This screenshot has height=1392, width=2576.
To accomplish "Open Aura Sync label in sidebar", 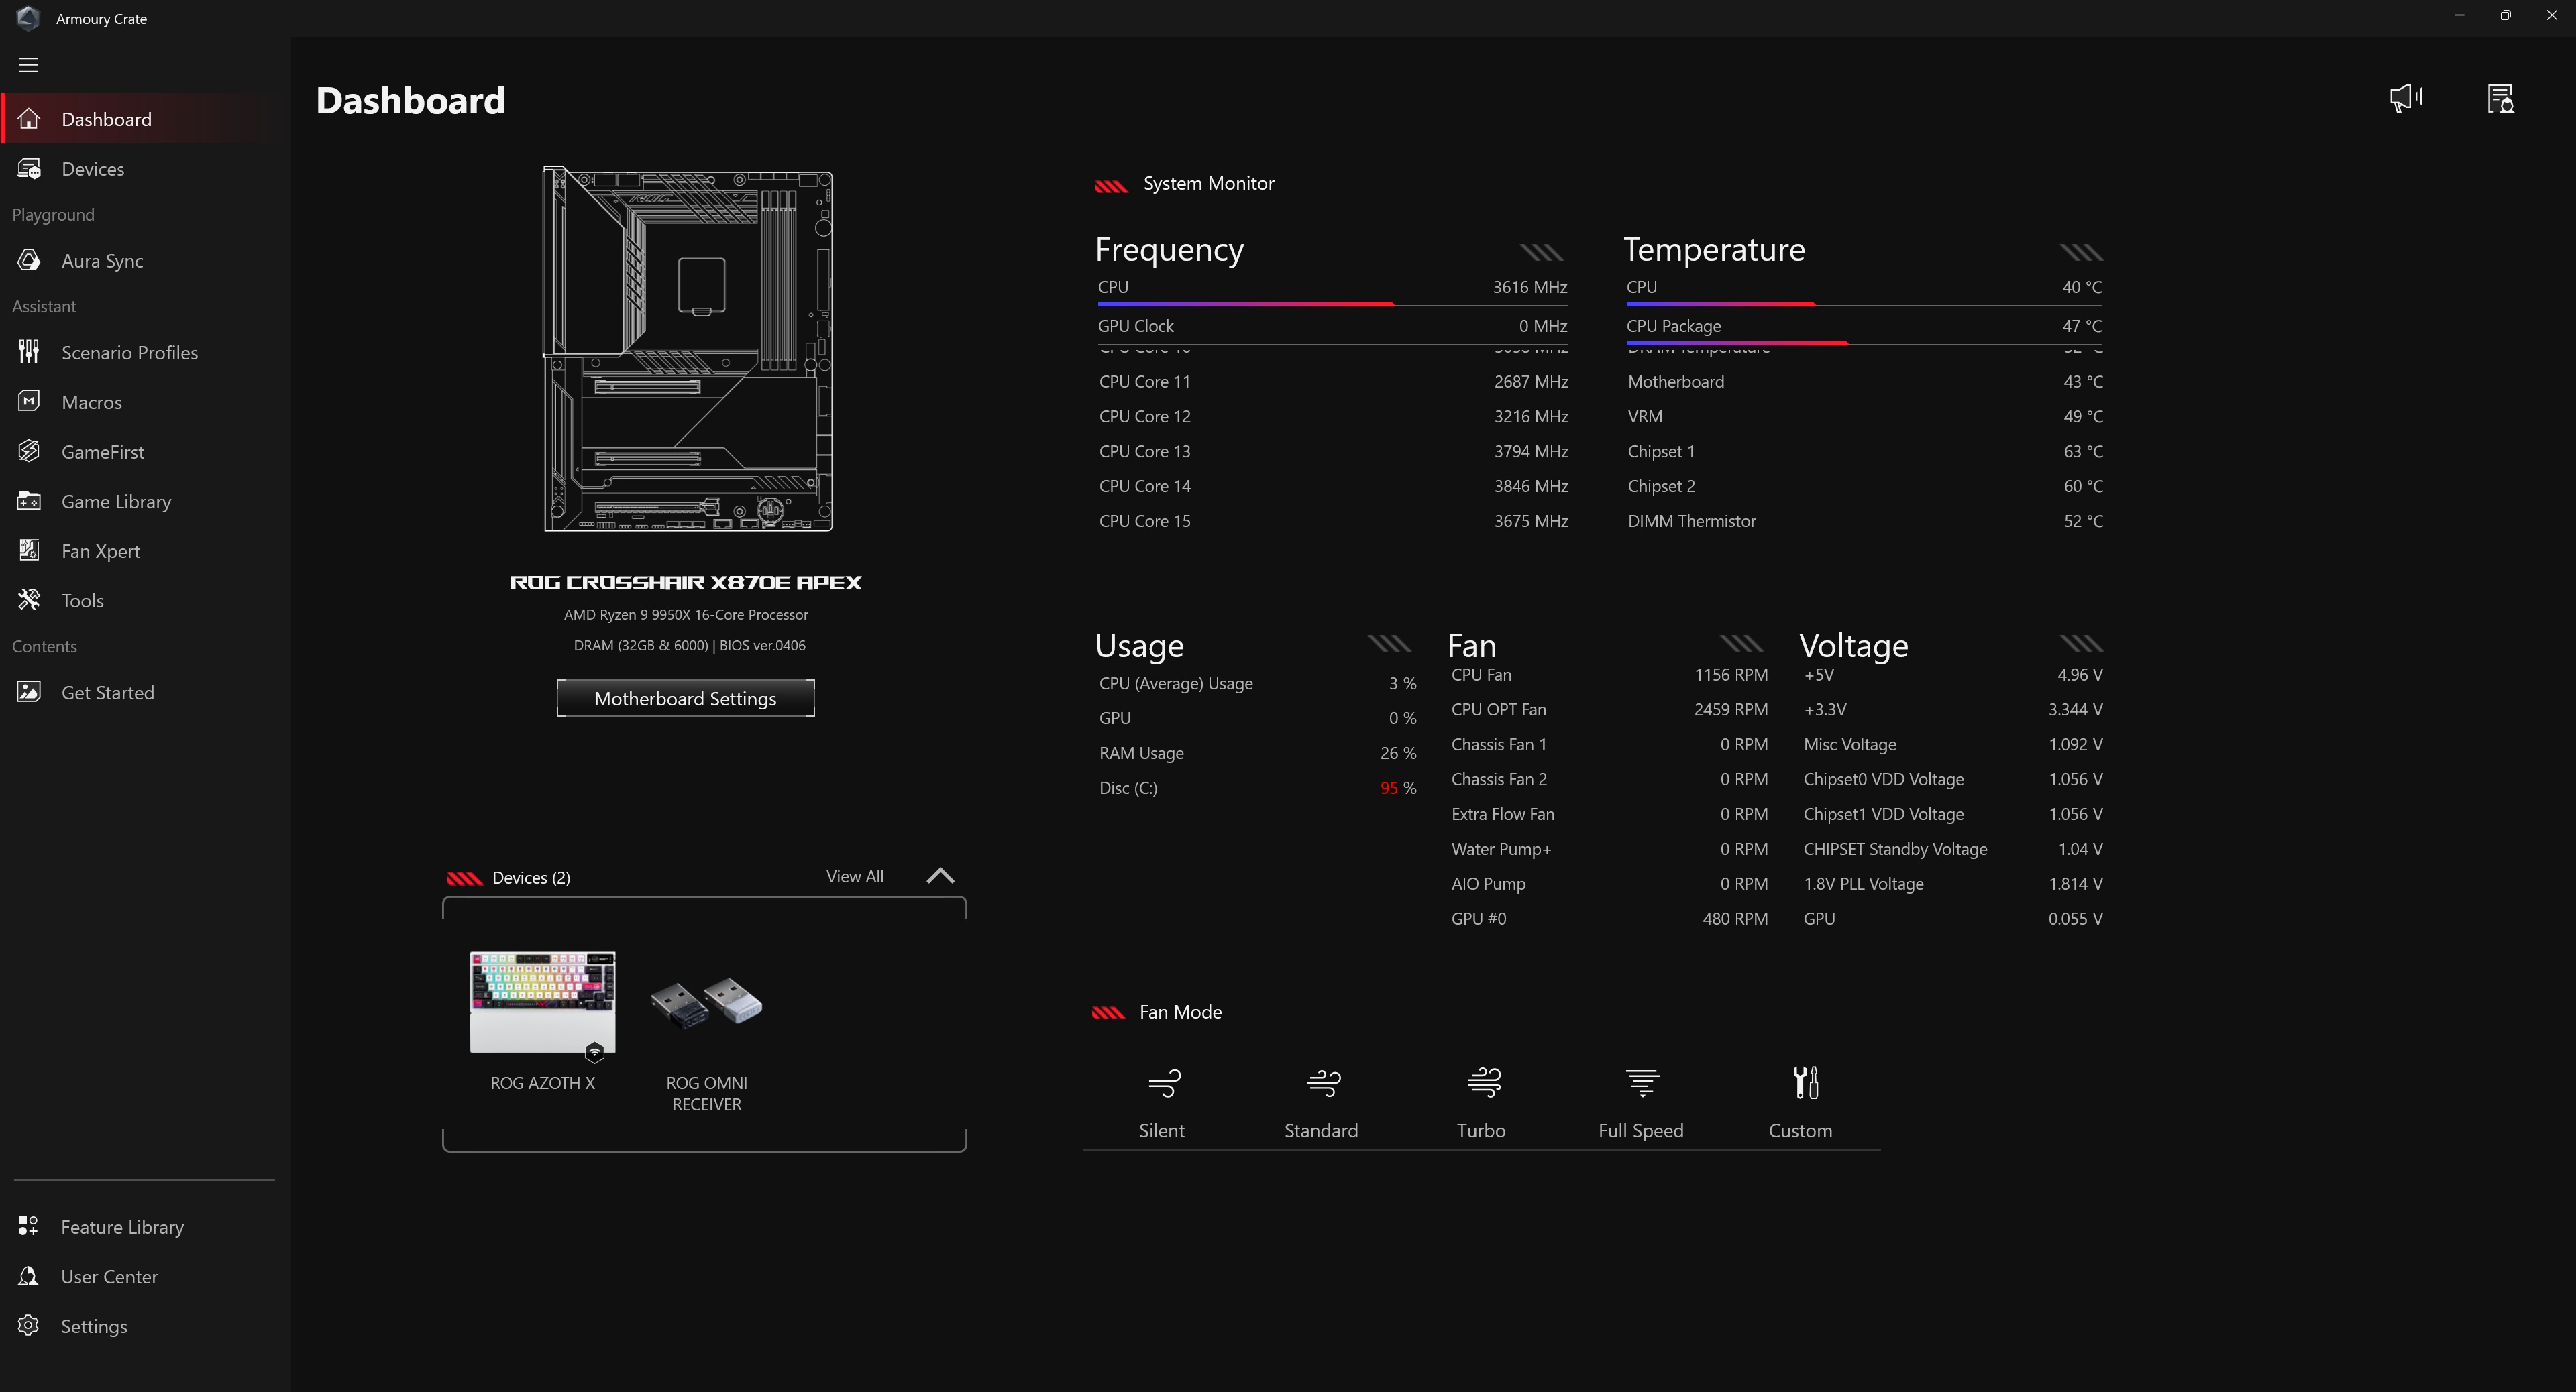I will 102,261.
